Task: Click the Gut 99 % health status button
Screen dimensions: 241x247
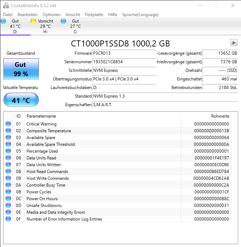Action: (21, 69)
